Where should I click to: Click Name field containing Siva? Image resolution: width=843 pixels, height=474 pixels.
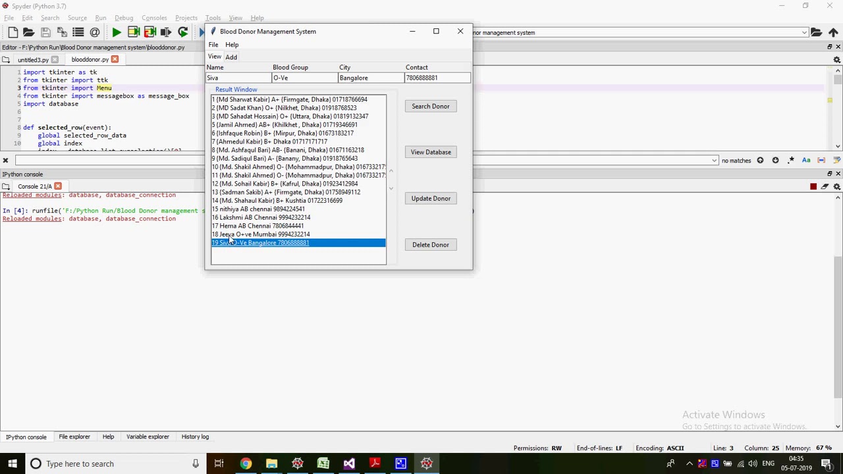point(238,78)
